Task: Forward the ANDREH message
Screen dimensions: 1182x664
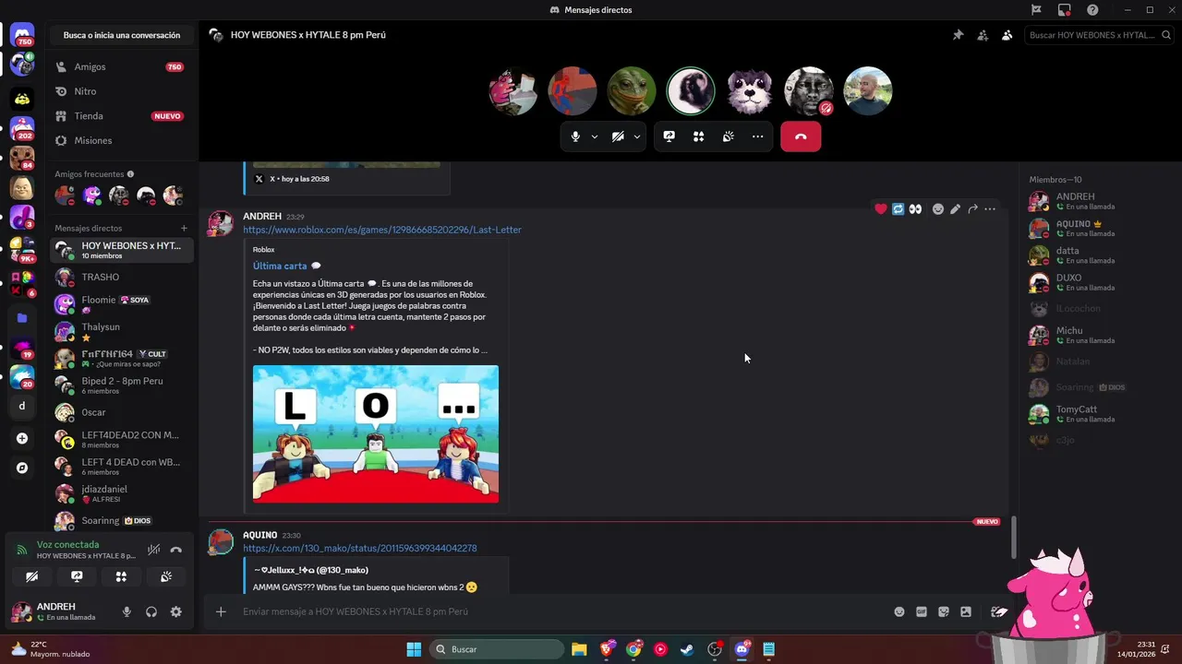Action: click(x=972, y=209)
